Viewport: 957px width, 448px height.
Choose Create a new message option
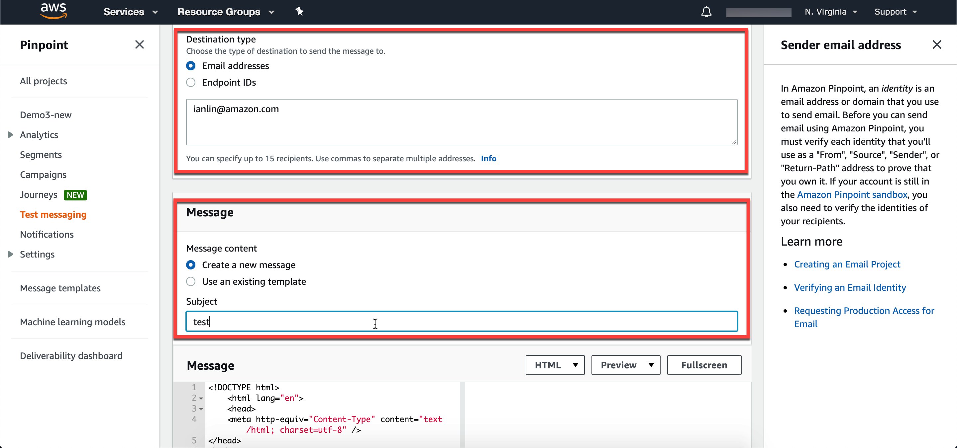click(191, 265)
